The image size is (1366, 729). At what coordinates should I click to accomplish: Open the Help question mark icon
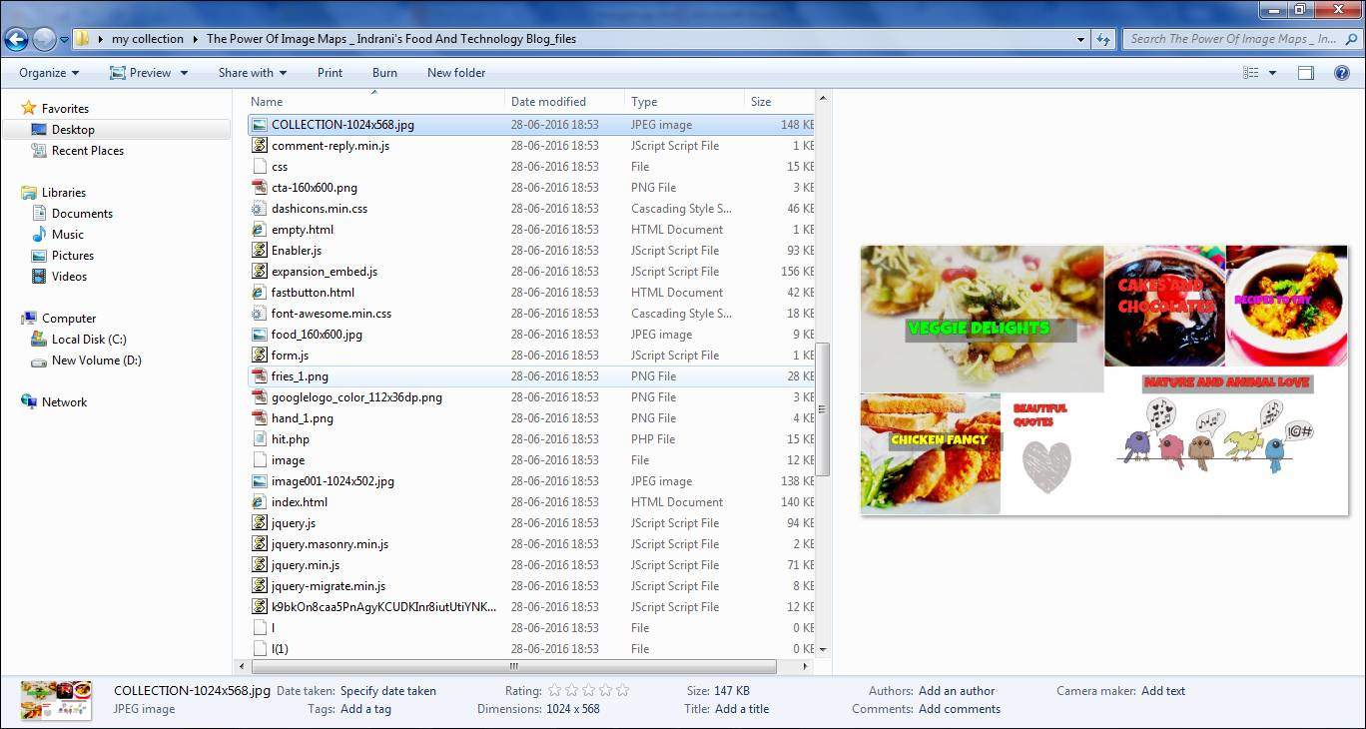point(1343,73)
